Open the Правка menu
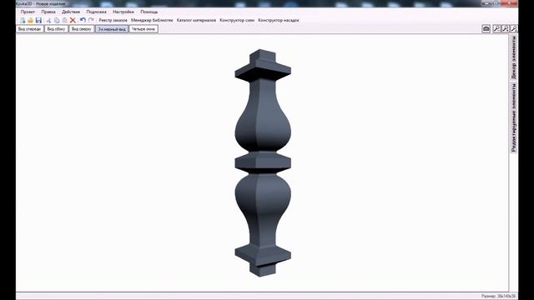The image size is (534, 300). click(48, 12)
